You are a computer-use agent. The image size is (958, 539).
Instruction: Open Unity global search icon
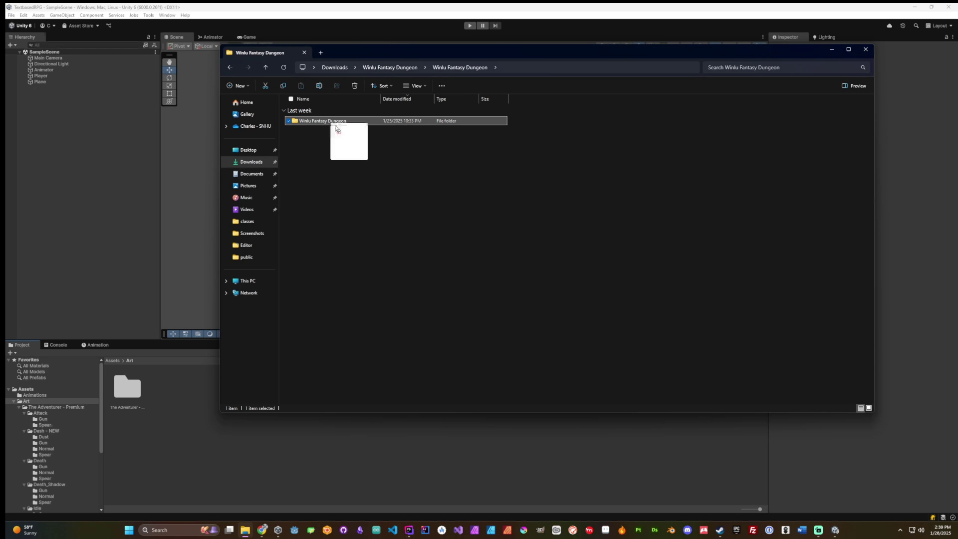click(916, 25)
